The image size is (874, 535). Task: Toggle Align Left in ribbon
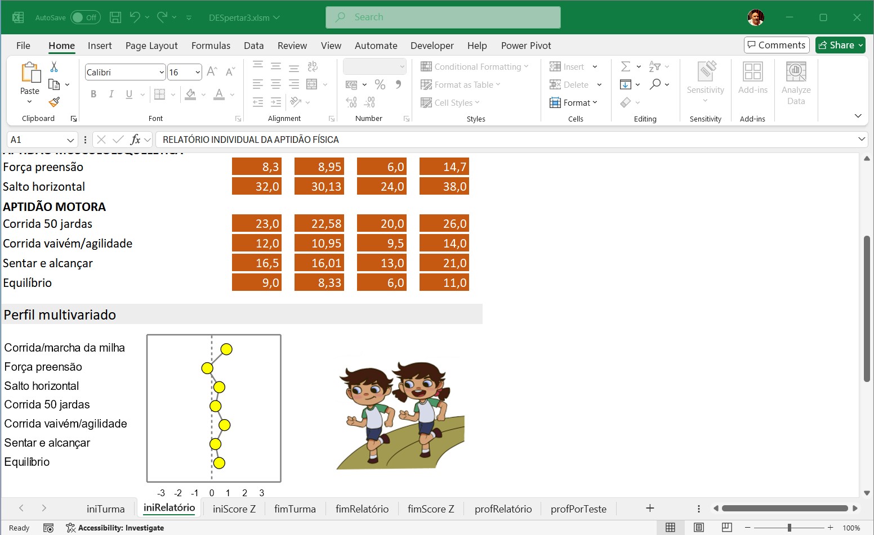pos(258,84)
